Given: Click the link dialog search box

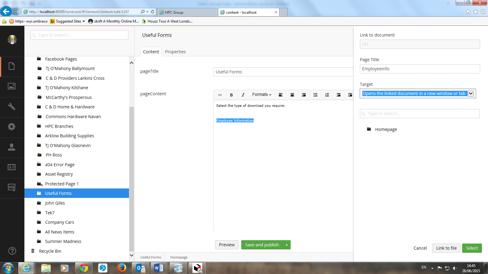Looking at the screenshot, I should pos(420,114).
